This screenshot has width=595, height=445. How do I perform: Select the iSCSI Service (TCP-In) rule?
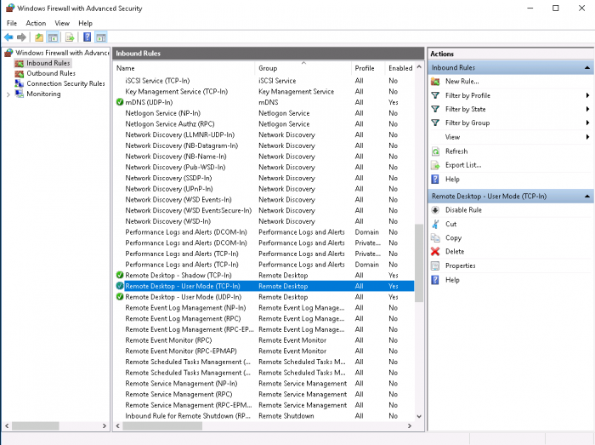[x=264, y=81]
